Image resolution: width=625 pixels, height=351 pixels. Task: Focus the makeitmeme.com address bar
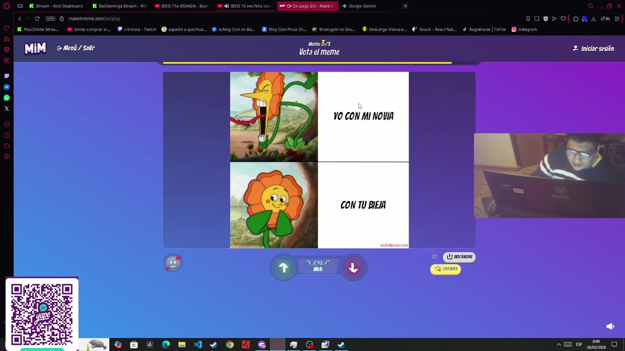pyautogui.click(x=94, y=19)
